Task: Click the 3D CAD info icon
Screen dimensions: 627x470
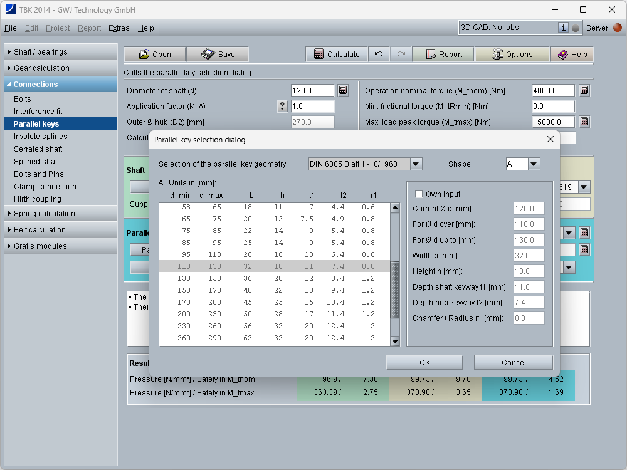Action: pyautogui.click(x=563, y=28)
